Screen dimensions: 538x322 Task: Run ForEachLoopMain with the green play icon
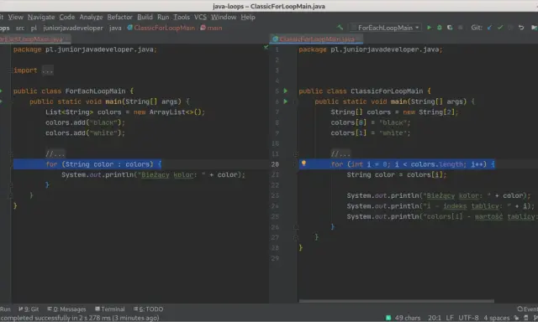tap(429, 28)
